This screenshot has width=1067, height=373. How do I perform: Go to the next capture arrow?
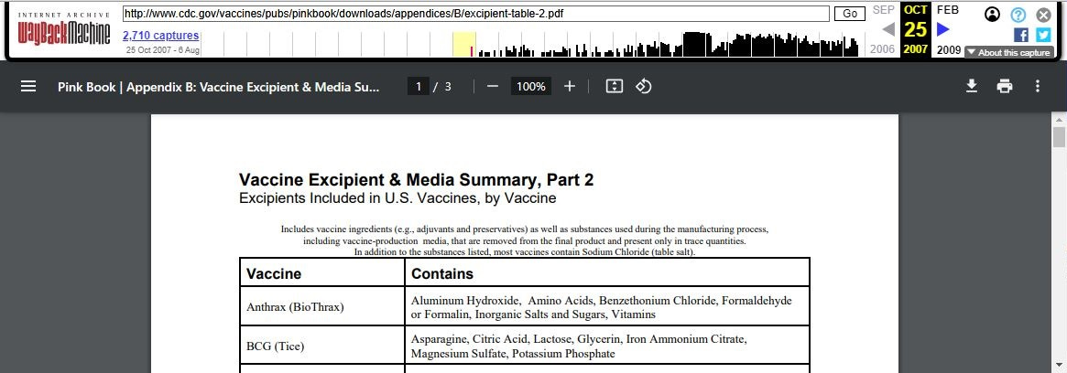point(943,29)
